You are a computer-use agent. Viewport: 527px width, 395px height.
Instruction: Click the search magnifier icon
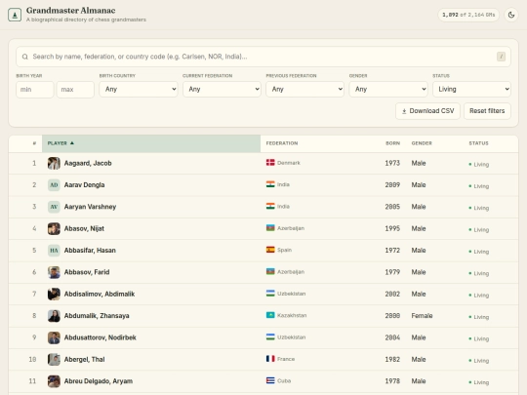(x=24, y=57)
